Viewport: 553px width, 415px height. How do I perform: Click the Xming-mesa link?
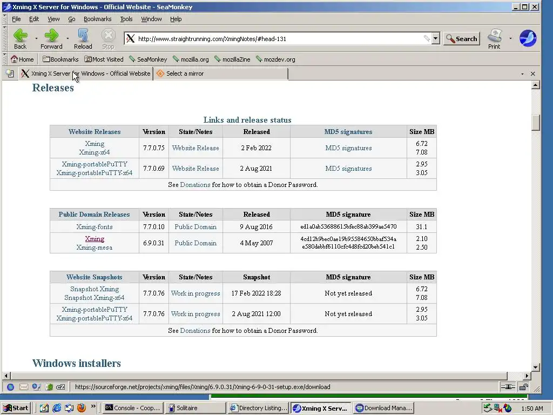[x=95, y=247]
